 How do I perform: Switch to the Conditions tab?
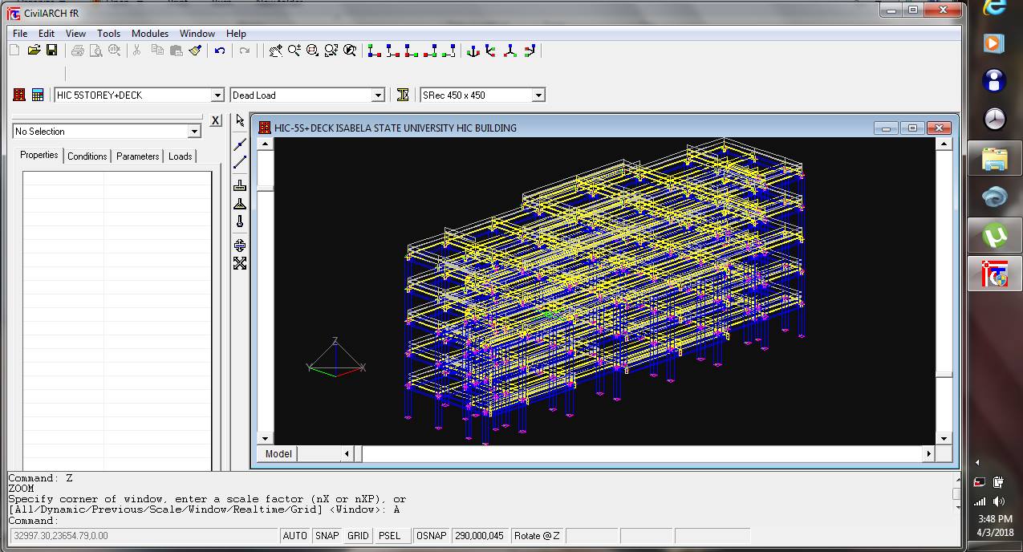(87, 156)
